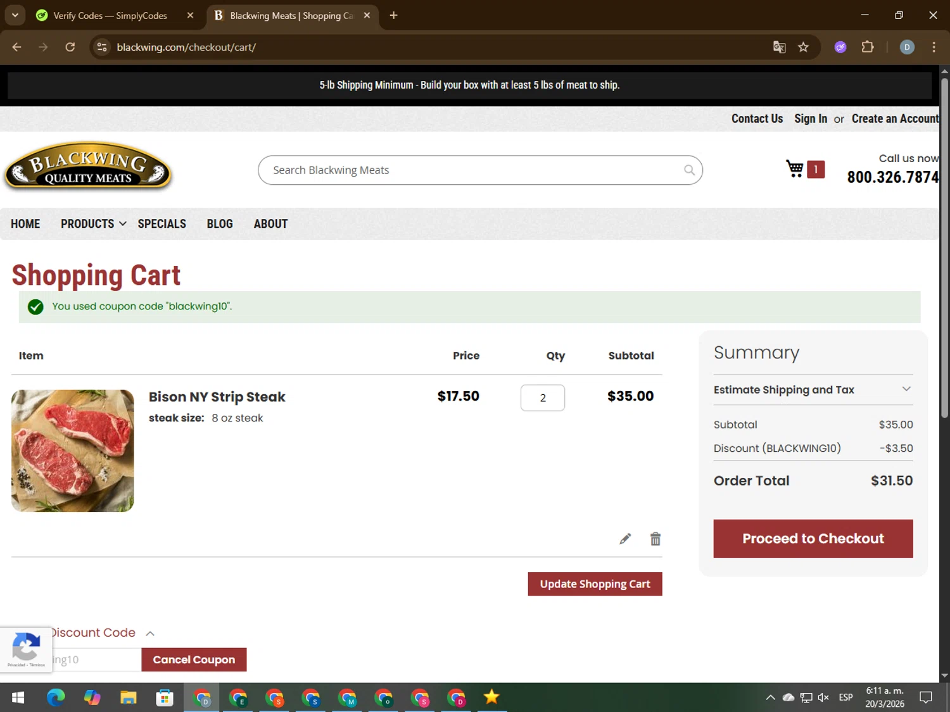
Task: Open File Explorer from the taskbar
Action: 129,697
